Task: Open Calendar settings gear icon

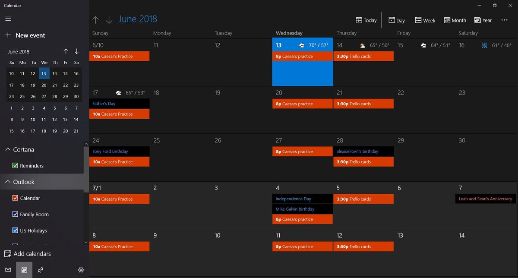Action: [81, 269]
